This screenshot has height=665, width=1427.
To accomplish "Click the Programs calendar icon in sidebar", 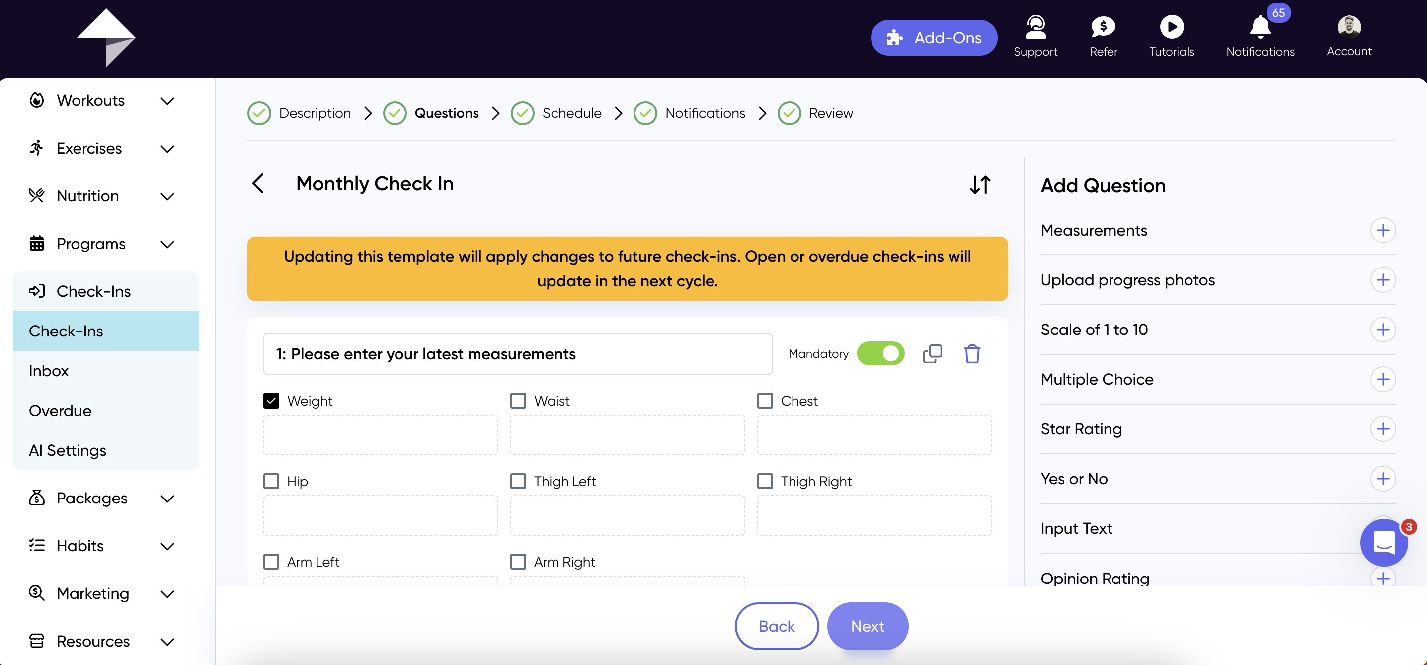I will [37, 243].
